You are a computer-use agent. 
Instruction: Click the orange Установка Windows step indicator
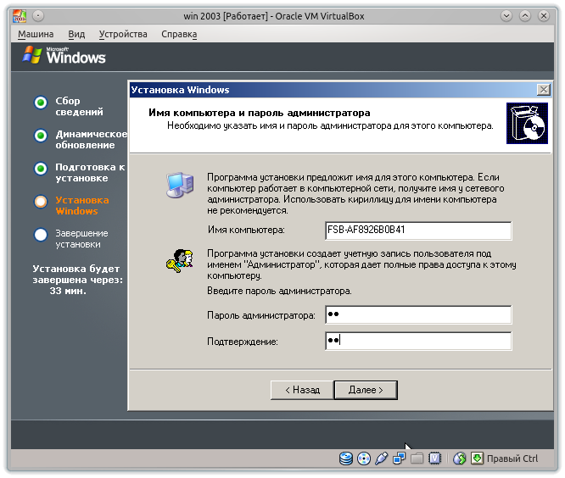pos(41,202)
